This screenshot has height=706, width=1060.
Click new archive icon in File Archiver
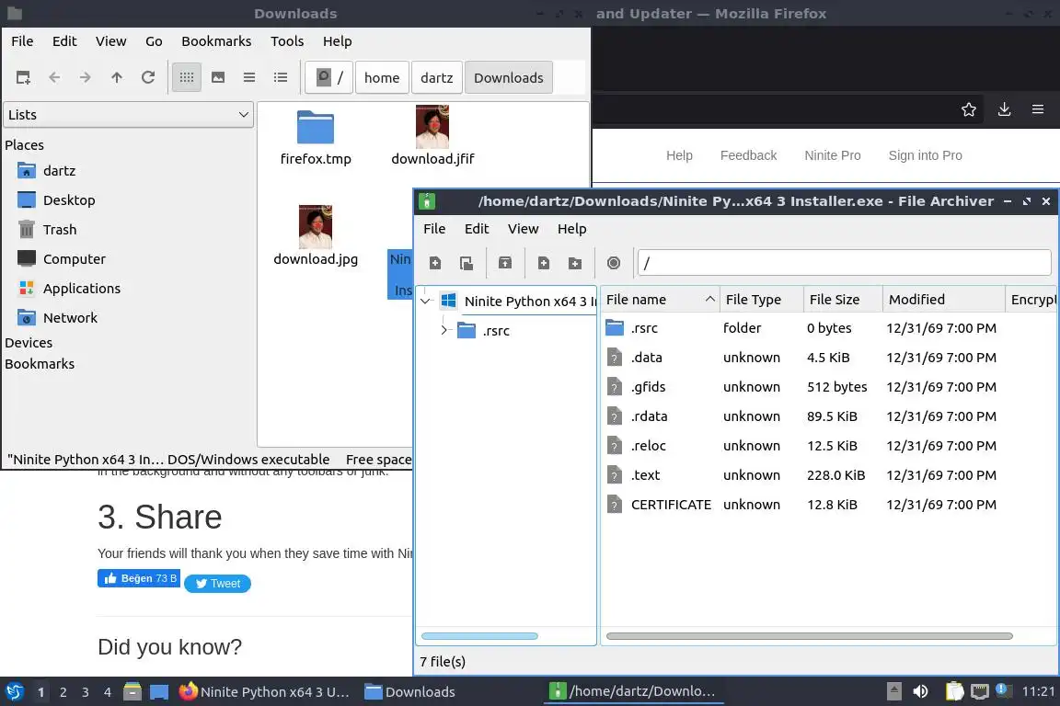[435, 263]
